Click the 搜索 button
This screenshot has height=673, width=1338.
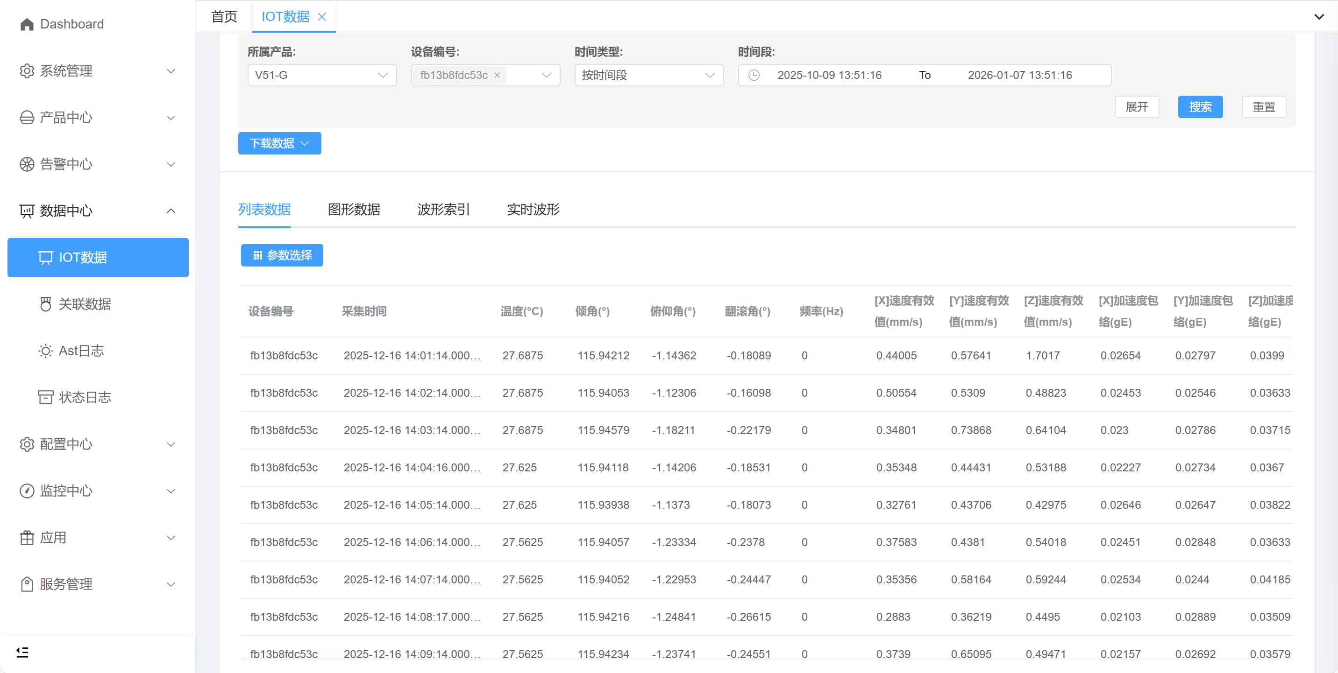tap(1200, 107)
